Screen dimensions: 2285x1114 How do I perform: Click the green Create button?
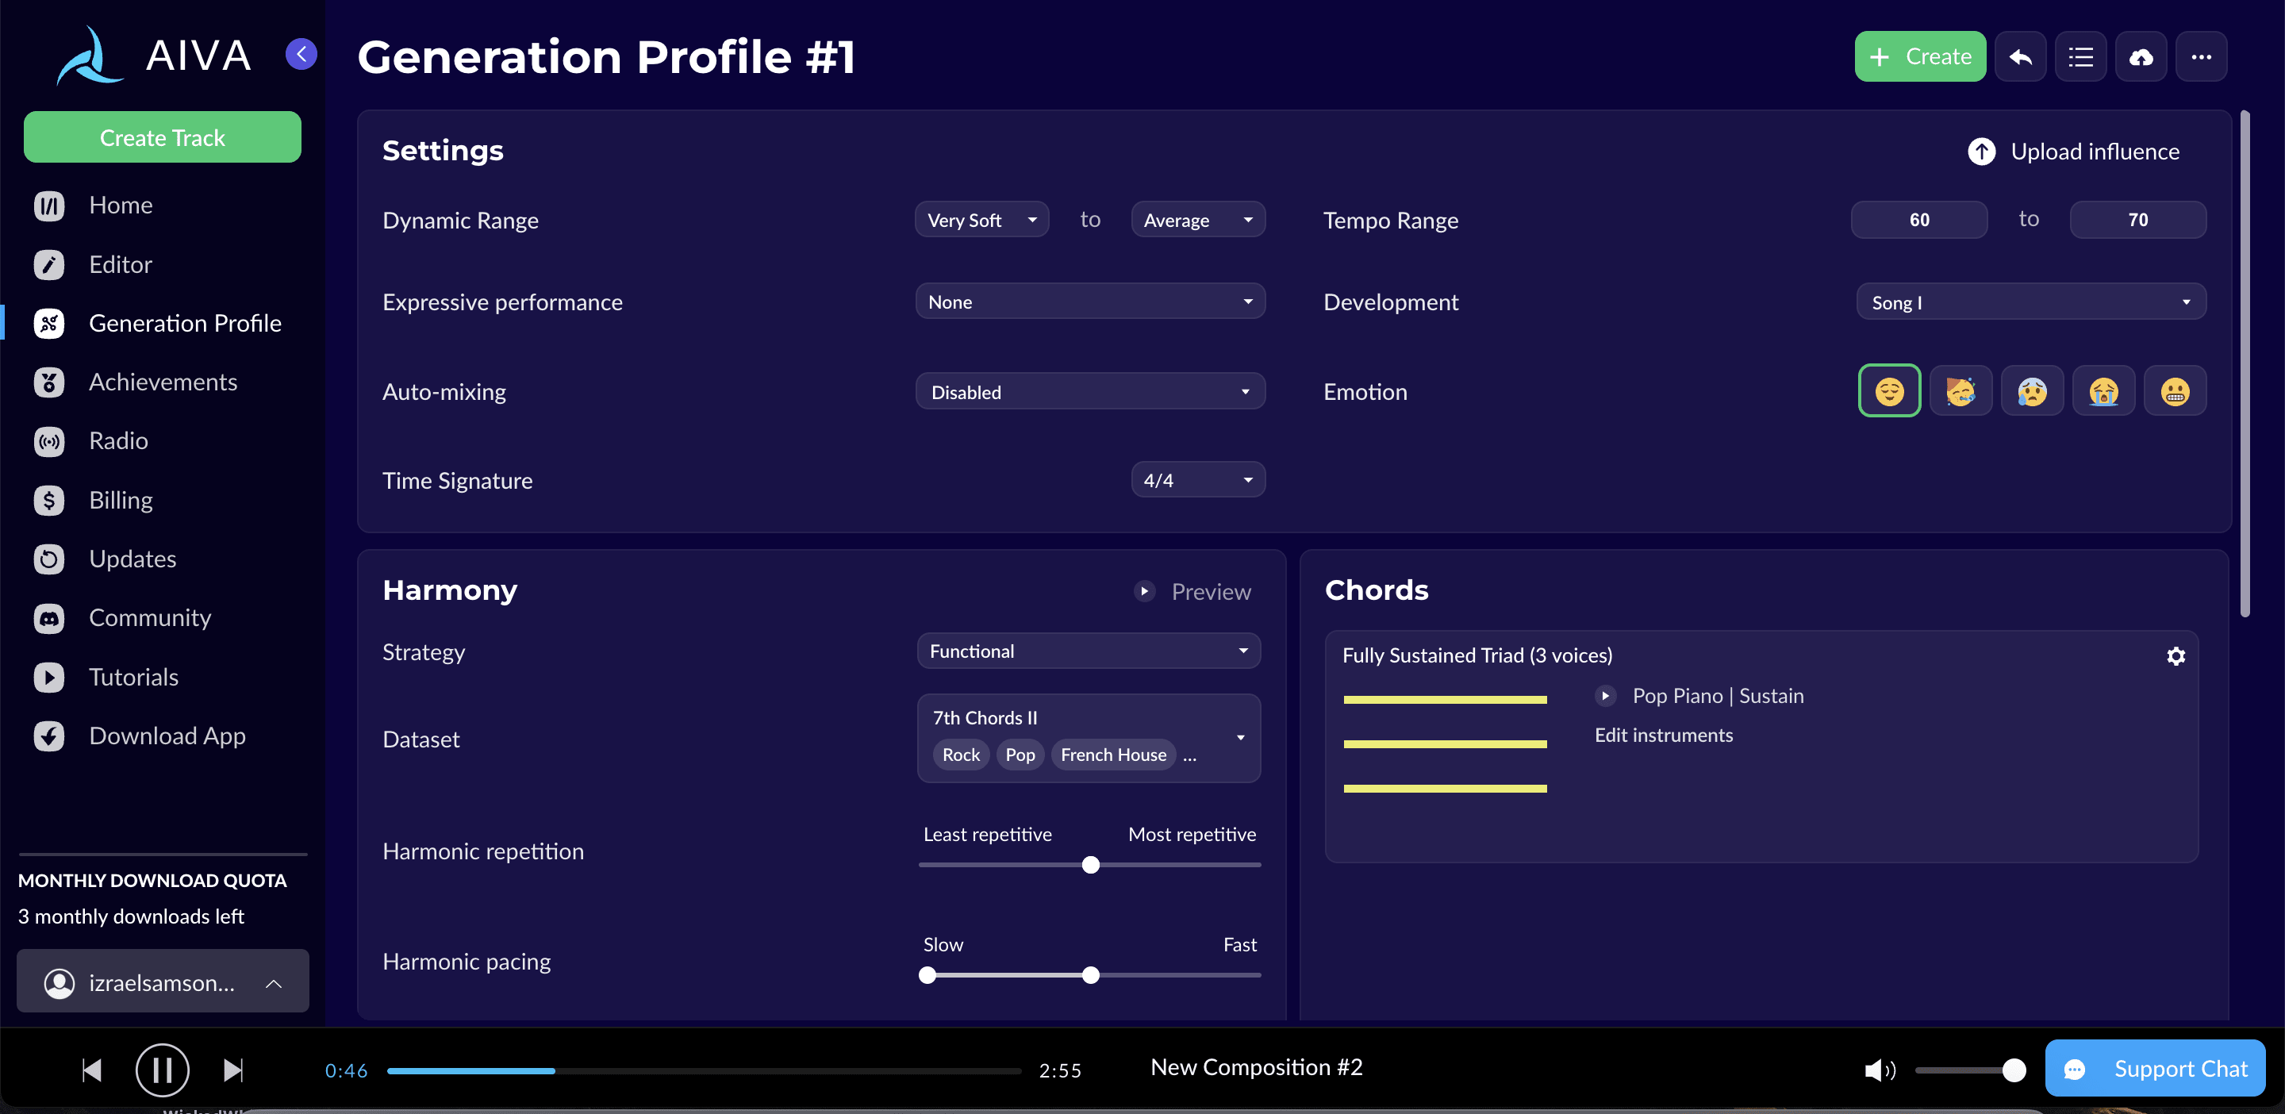[1919, 57]
